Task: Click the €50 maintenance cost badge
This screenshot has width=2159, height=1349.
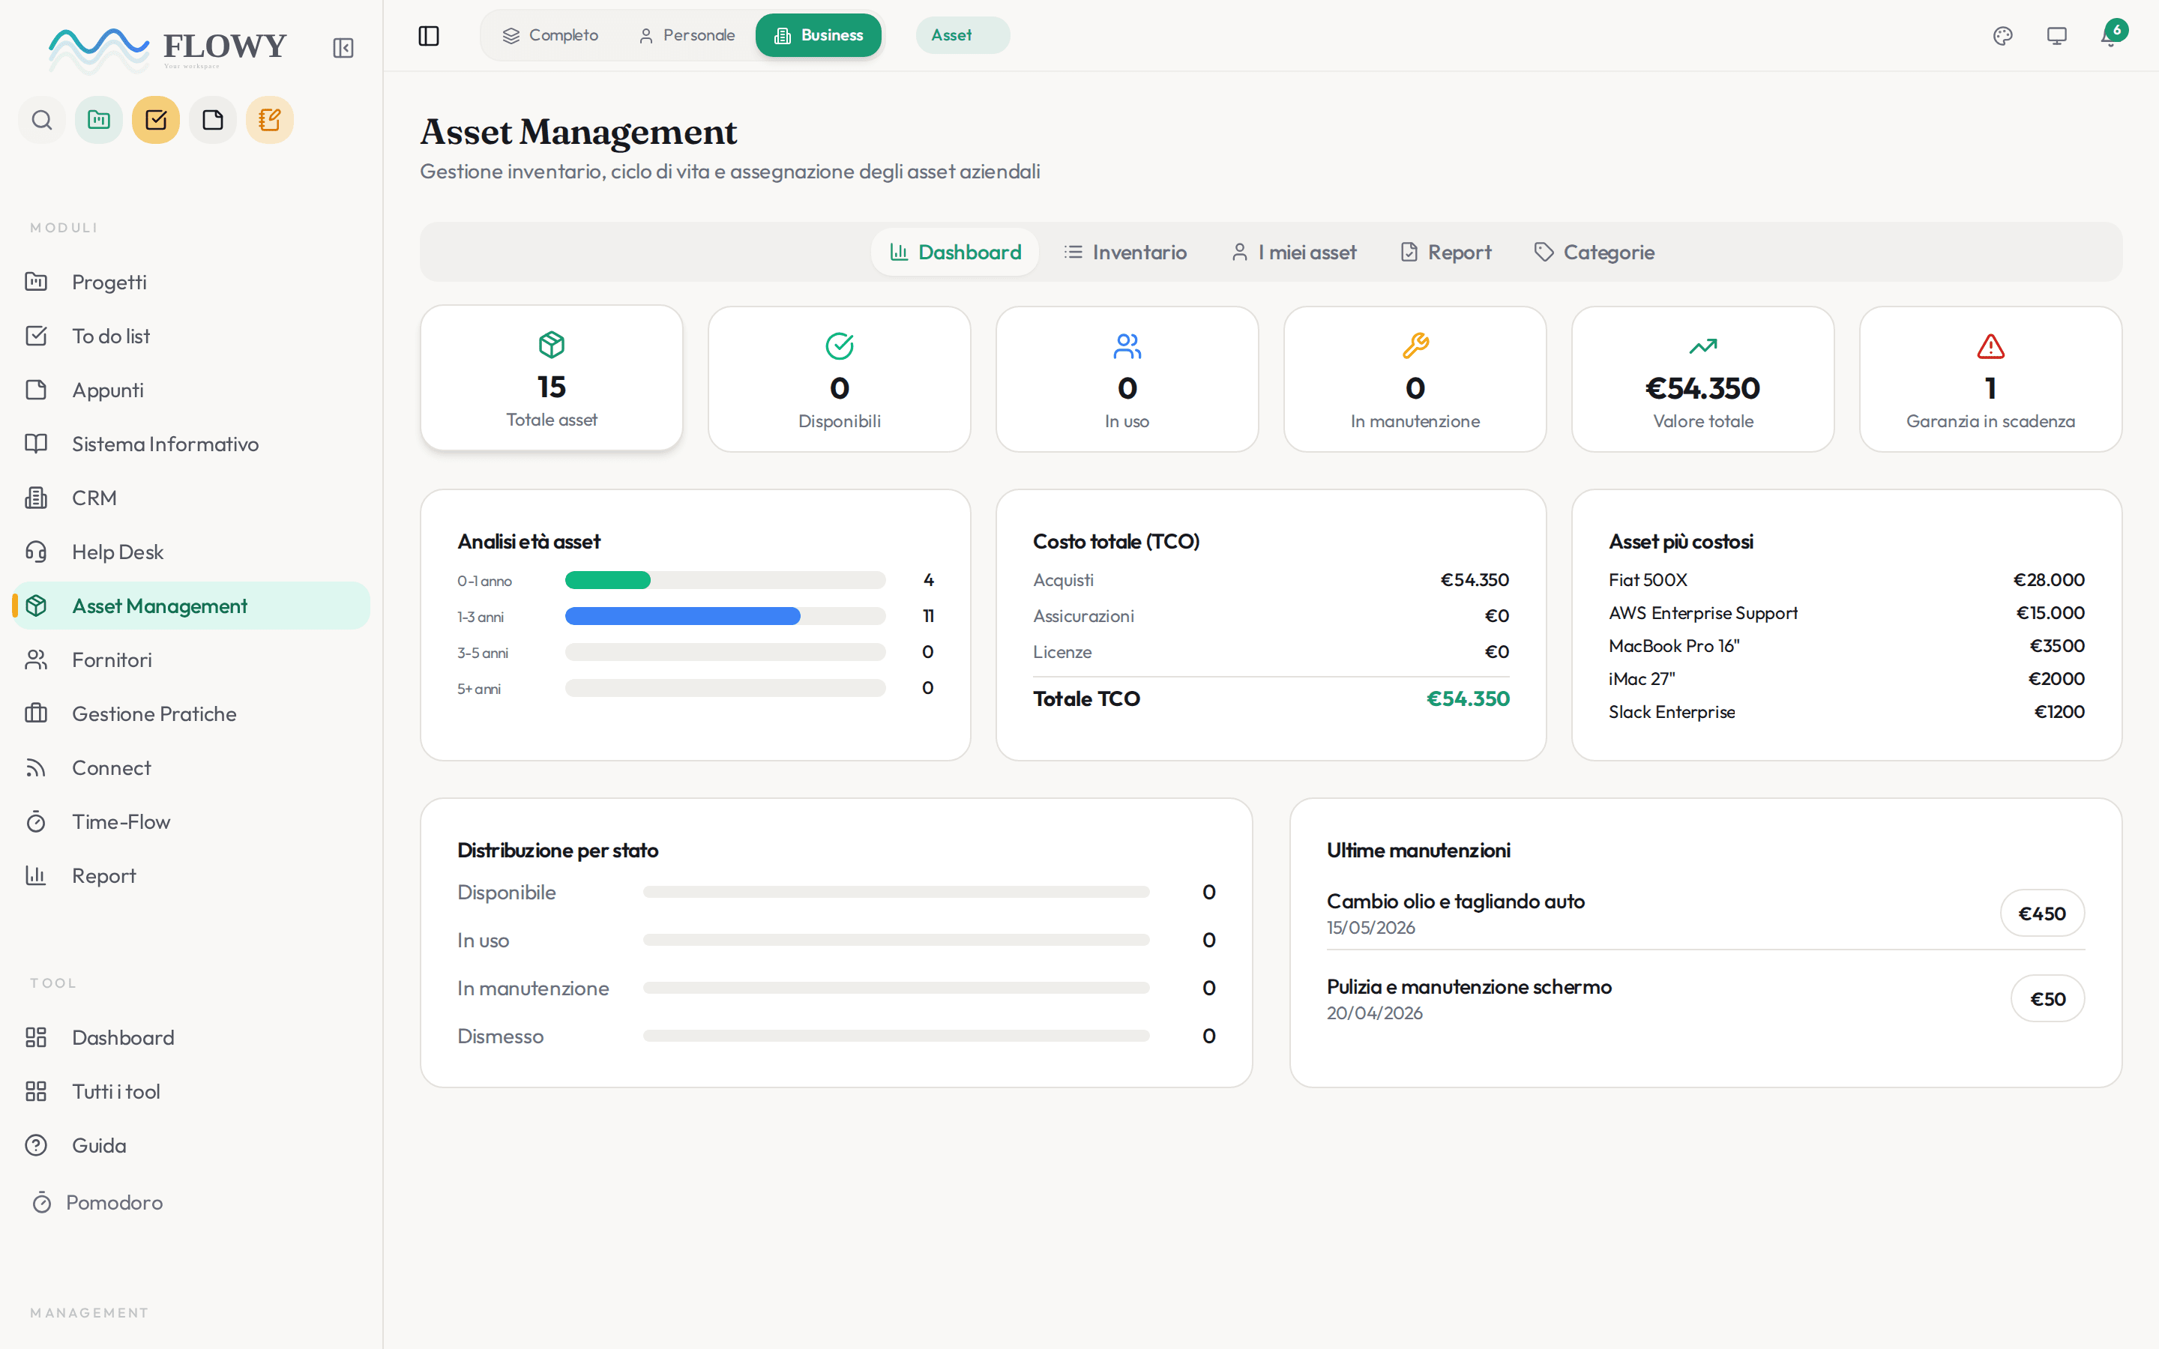Action: pyautogui.click(x=2047, y=999)
